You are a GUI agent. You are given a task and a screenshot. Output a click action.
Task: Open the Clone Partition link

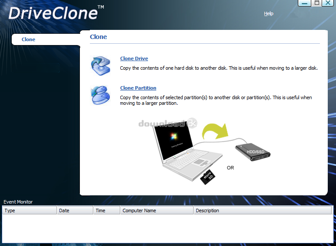pyautogui.click(x=138, y=88)
